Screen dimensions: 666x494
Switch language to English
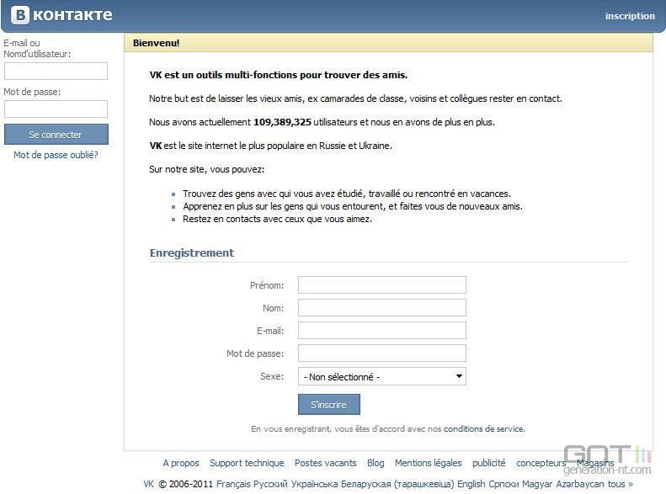click(471, 484)
